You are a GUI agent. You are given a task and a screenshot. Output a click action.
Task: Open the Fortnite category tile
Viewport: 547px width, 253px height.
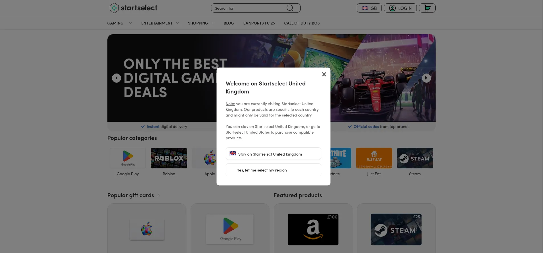(341, 158)
